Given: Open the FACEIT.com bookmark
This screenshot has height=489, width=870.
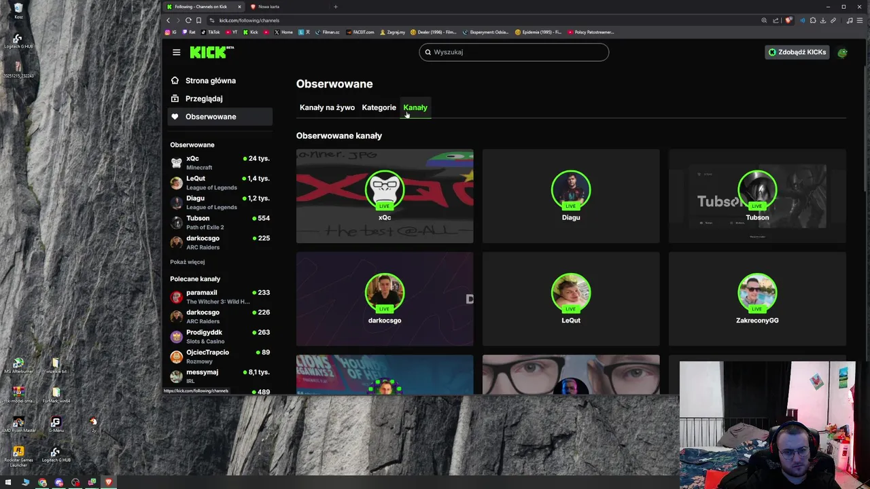Looking at the screenshot, I should coord(360,32).
